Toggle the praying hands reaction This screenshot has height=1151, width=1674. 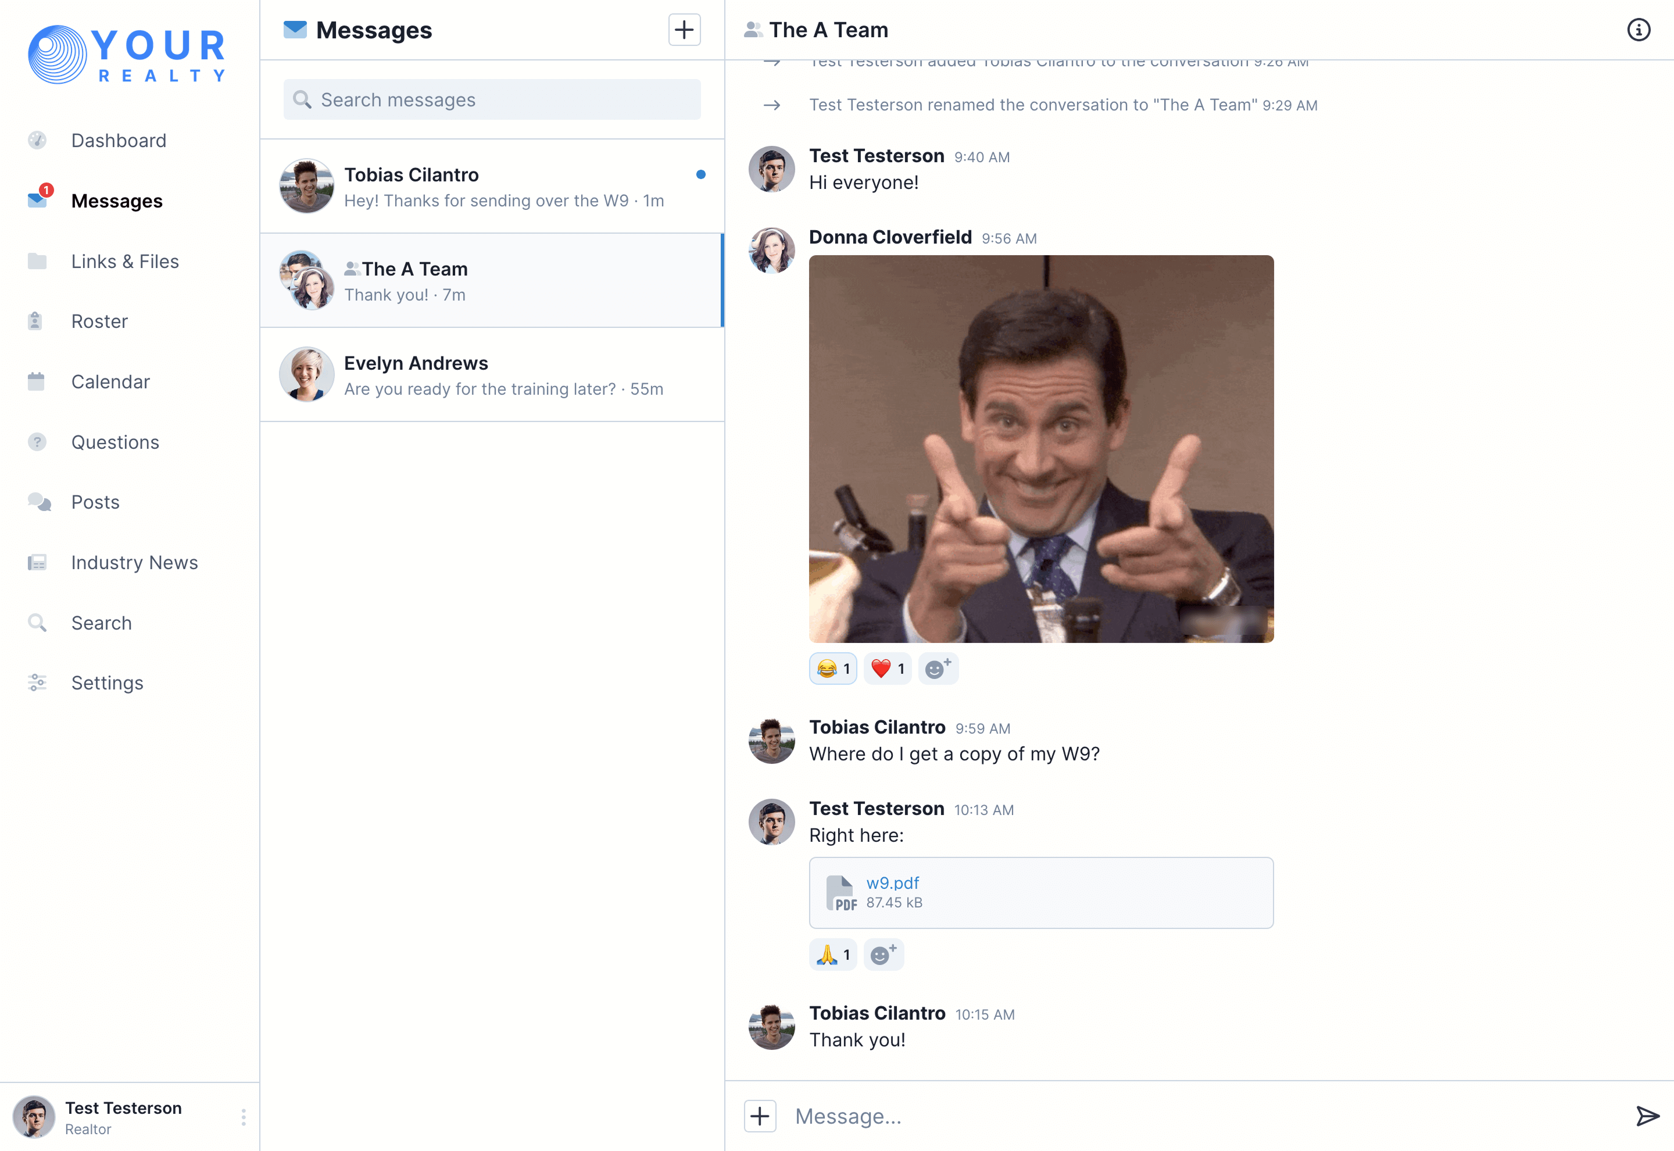[833, 955]
